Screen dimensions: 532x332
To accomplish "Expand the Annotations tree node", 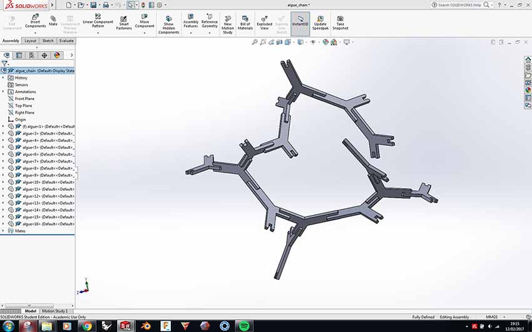I will click(3, 91).
